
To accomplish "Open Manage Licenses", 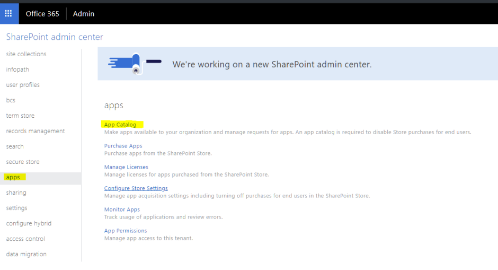I will [x=126, y=167].
